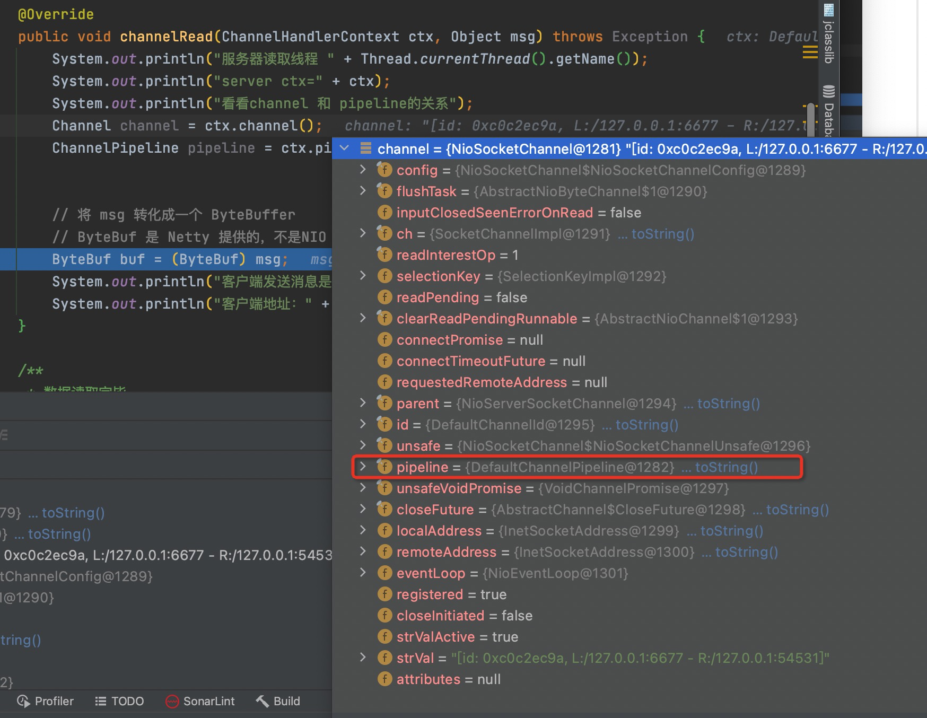This screenshot has width=927, height=718.
Task: Expand the ch SocketChannelImpl node
Action: click(363, 233)
